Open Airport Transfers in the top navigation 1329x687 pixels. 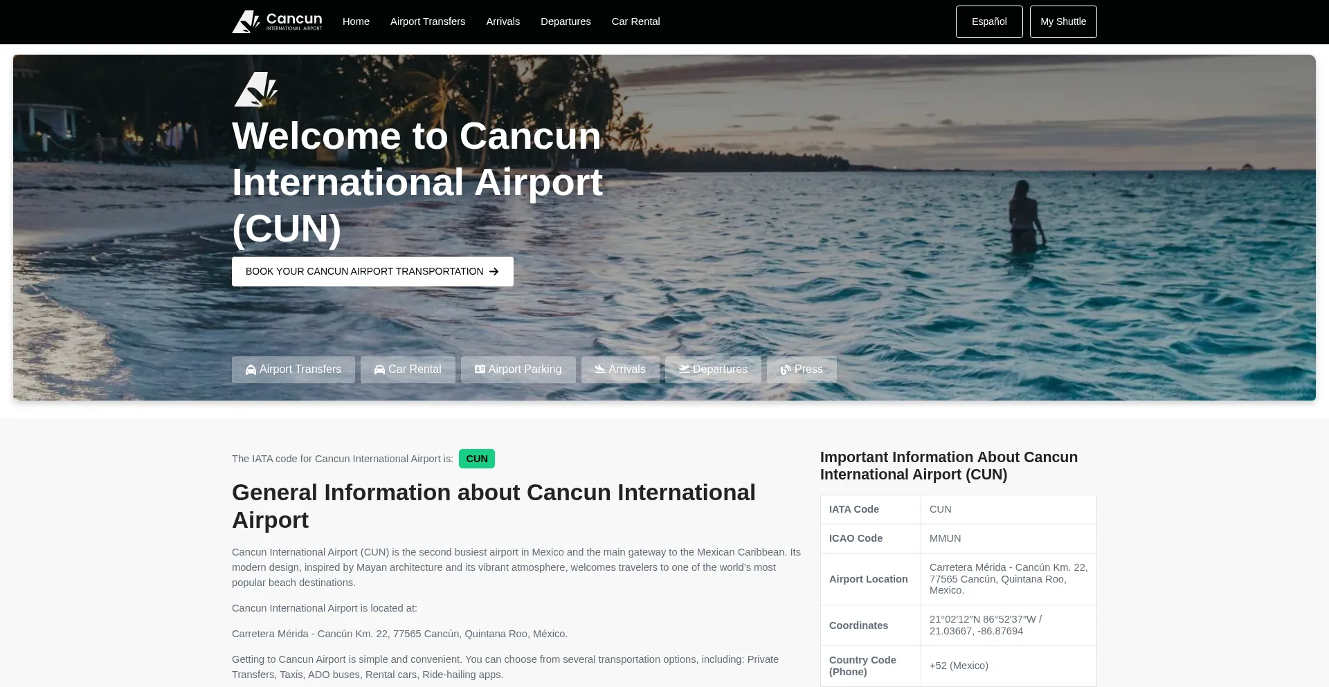(x=428, y=21)
